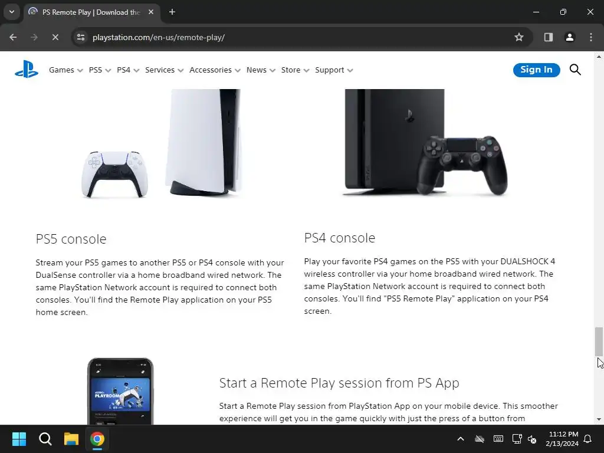Expand the Store menu
604x453 pixels.
coord(295,70)
